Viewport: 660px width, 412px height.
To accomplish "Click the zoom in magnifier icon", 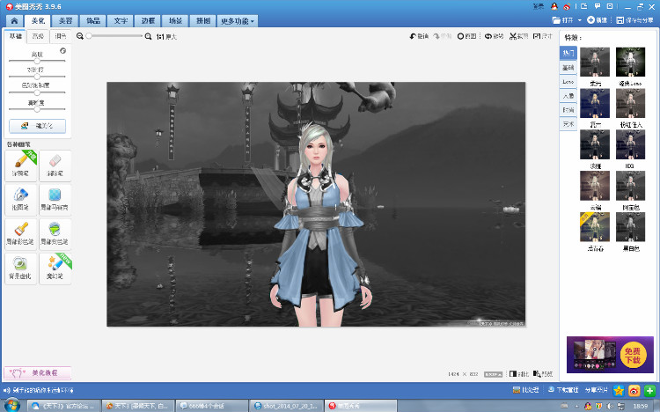I will coord(148,37).
